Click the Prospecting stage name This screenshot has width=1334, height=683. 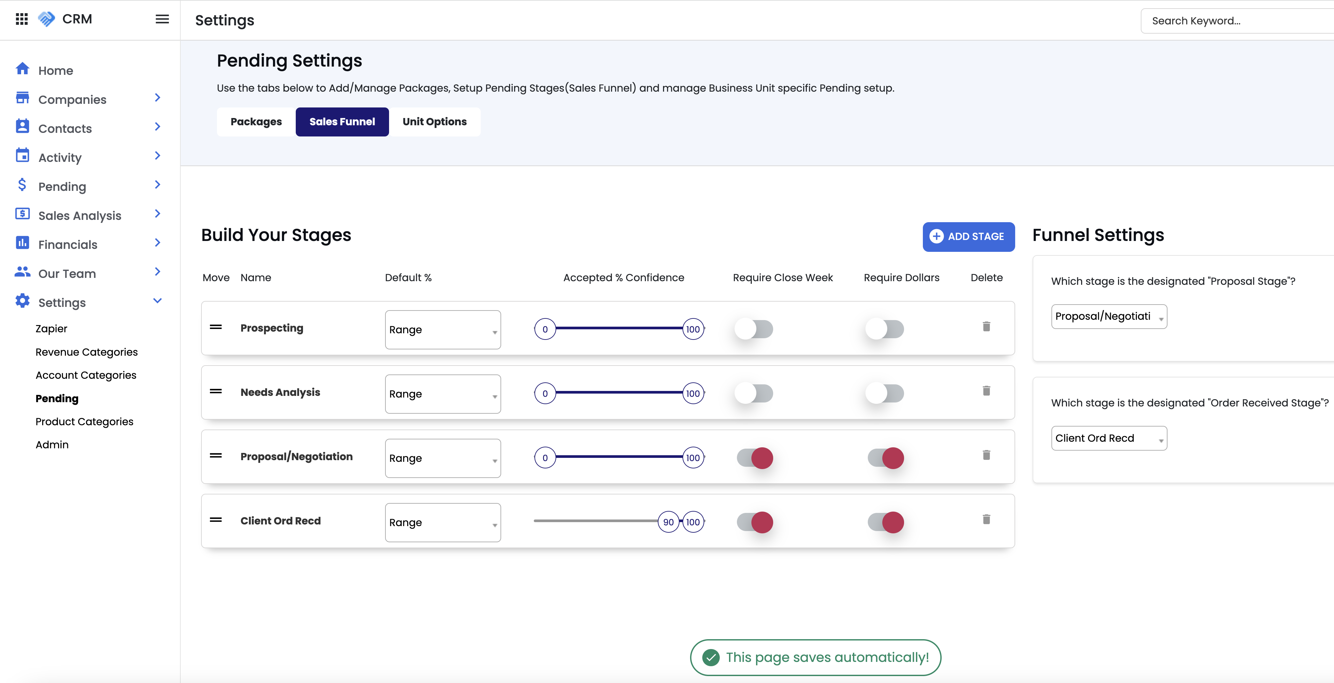click(x=272, y=328)
